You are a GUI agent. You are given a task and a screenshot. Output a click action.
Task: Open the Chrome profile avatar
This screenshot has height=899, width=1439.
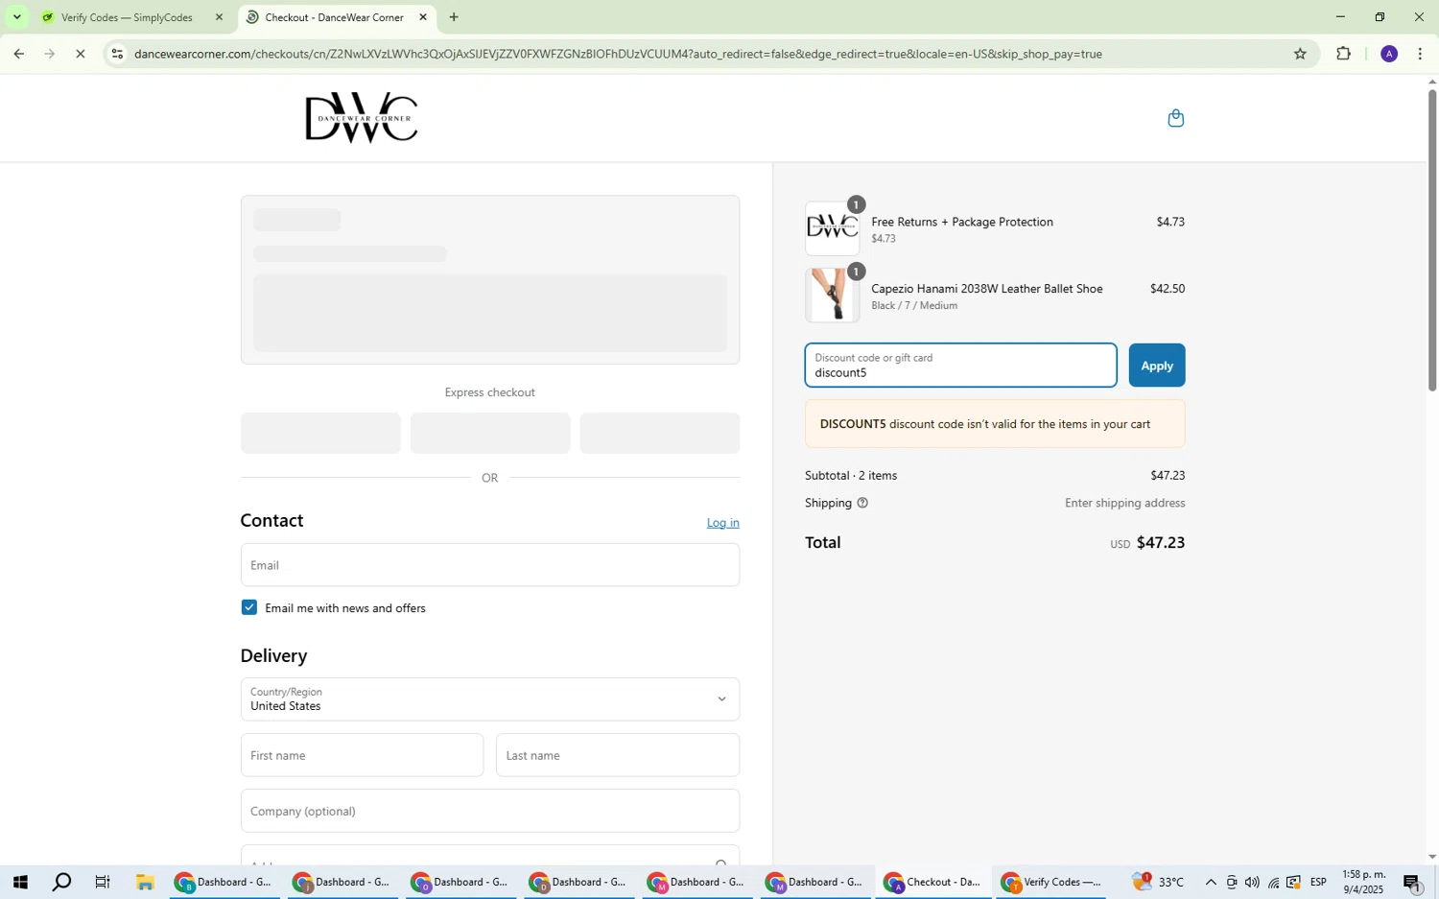pyautogui.click(x=1388, y=54)
